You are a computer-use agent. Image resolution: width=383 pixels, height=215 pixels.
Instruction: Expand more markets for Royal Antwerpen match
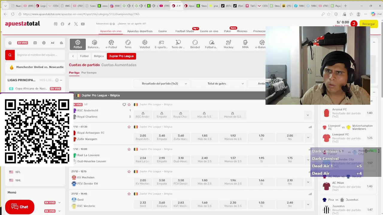pos(308,137)
